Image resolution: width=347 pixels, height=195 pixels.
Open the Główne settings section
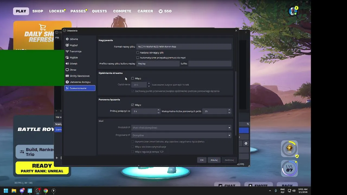click(x=80, y=39)
